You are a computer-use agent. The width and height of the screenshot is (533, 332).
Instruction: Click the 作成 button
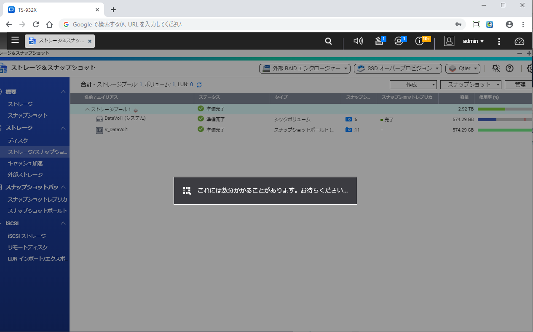click(413, 85)
